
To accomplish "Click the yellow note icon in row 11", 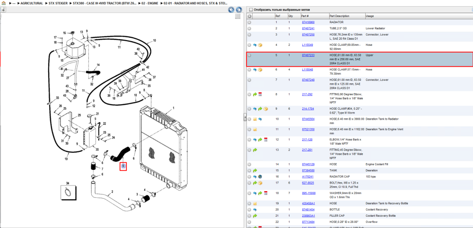I will [255, 130].
